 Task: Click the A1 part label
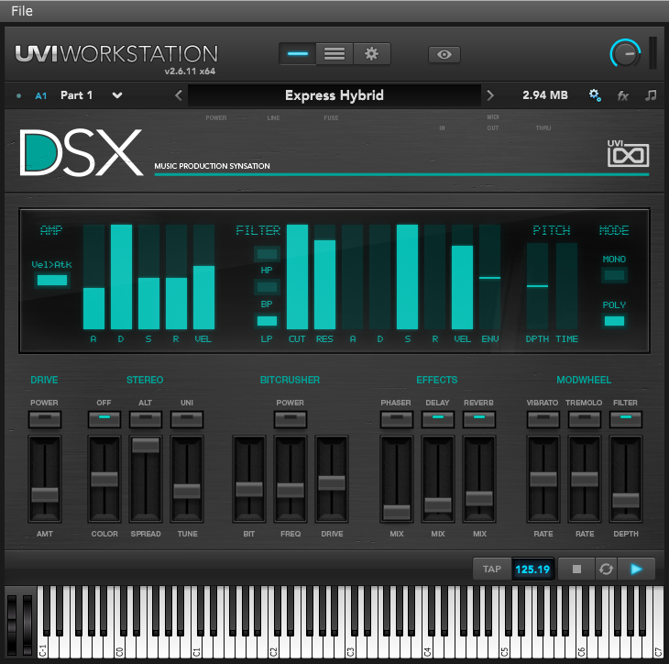point(41,95)
